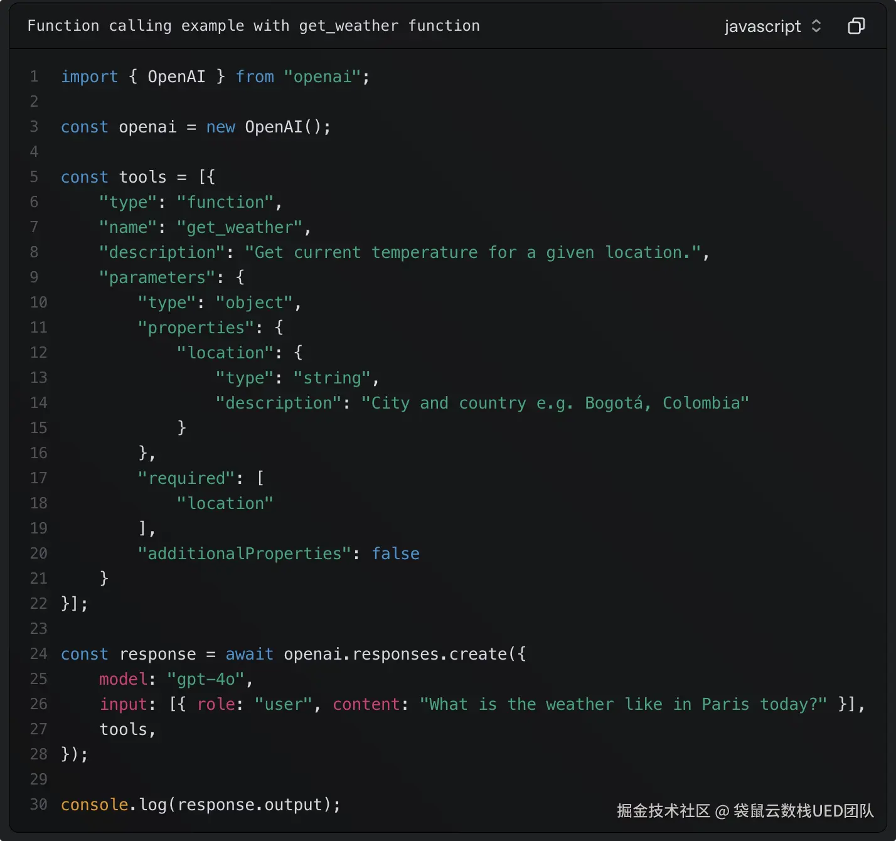Click the '});' closing line 28
Screen dimensions: 896x841
point(75,754)
